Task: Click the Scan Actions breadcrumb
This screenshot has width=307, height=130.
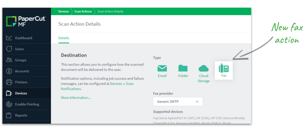Action: tap(83, 11)
